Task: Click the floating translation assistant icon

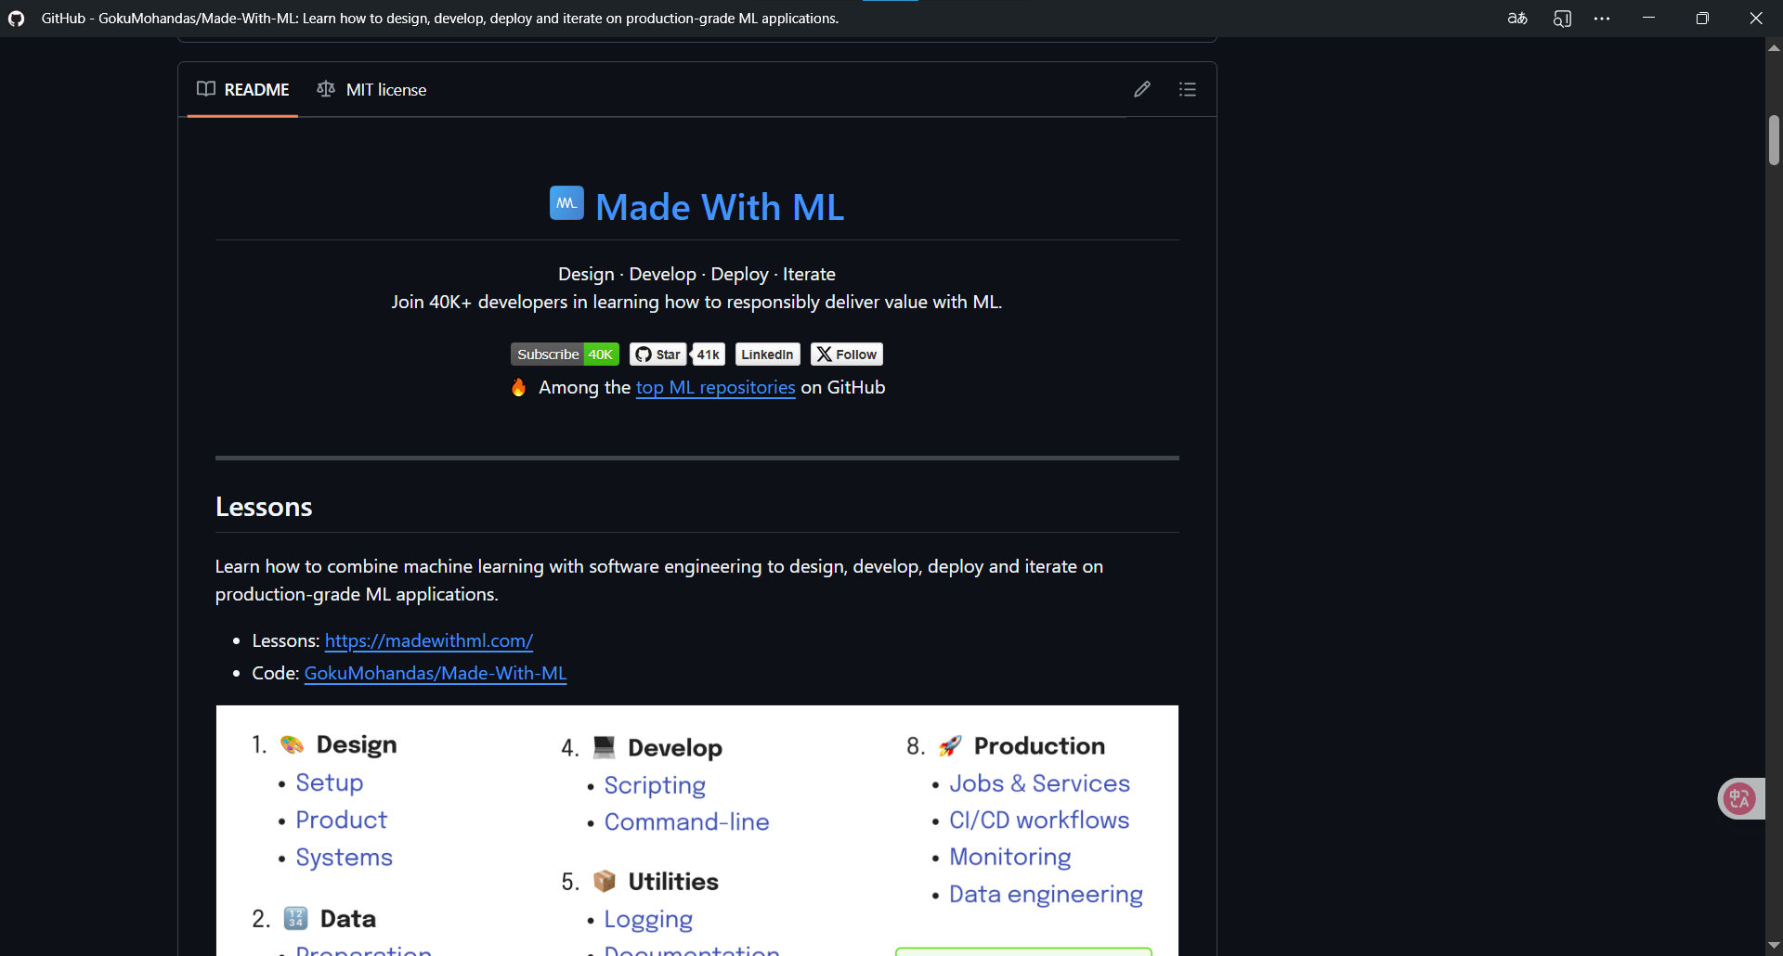Action: tap(1739, 798)
